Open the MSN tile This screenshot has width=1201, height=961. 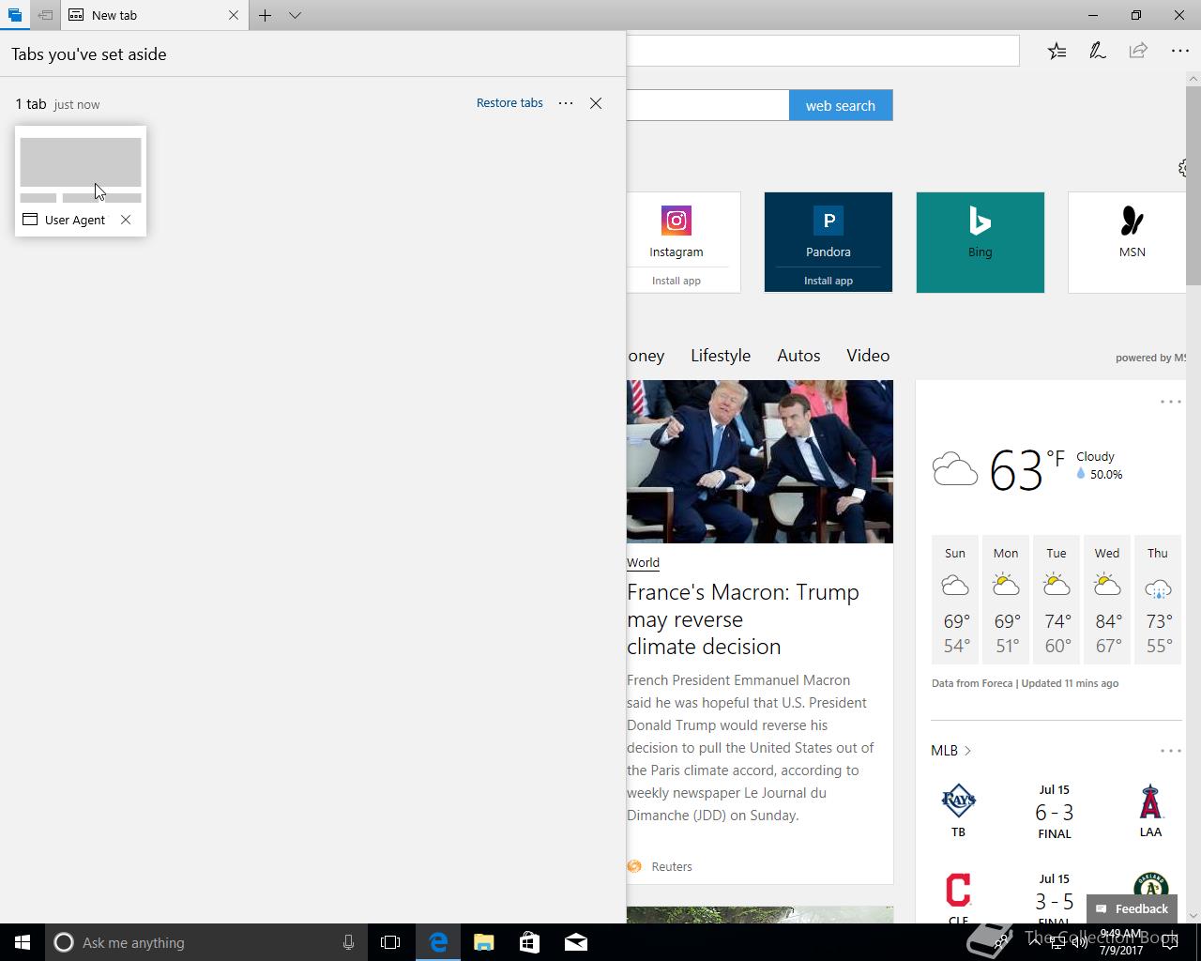pyautogui.click(x=1127, y=242)
